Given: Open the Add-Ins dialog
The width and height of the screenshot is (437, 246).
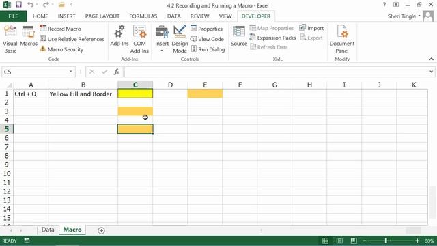Looking at the screenshot, I should point(119,36).
